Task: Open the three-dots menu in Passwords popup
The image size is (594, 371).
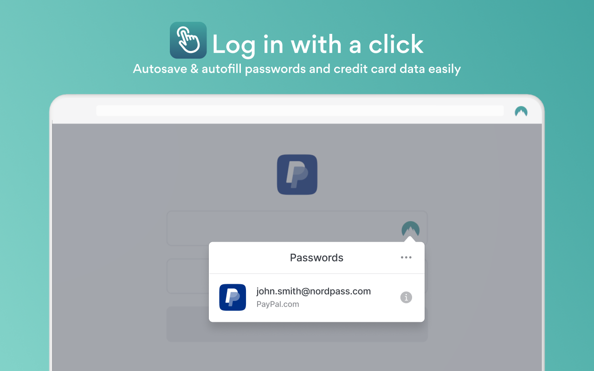Action: click(x=406, y=257)
